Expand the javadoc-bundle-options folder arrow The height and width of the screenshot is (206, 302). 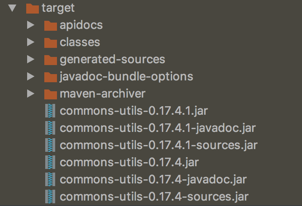click(x=31, y=76)
